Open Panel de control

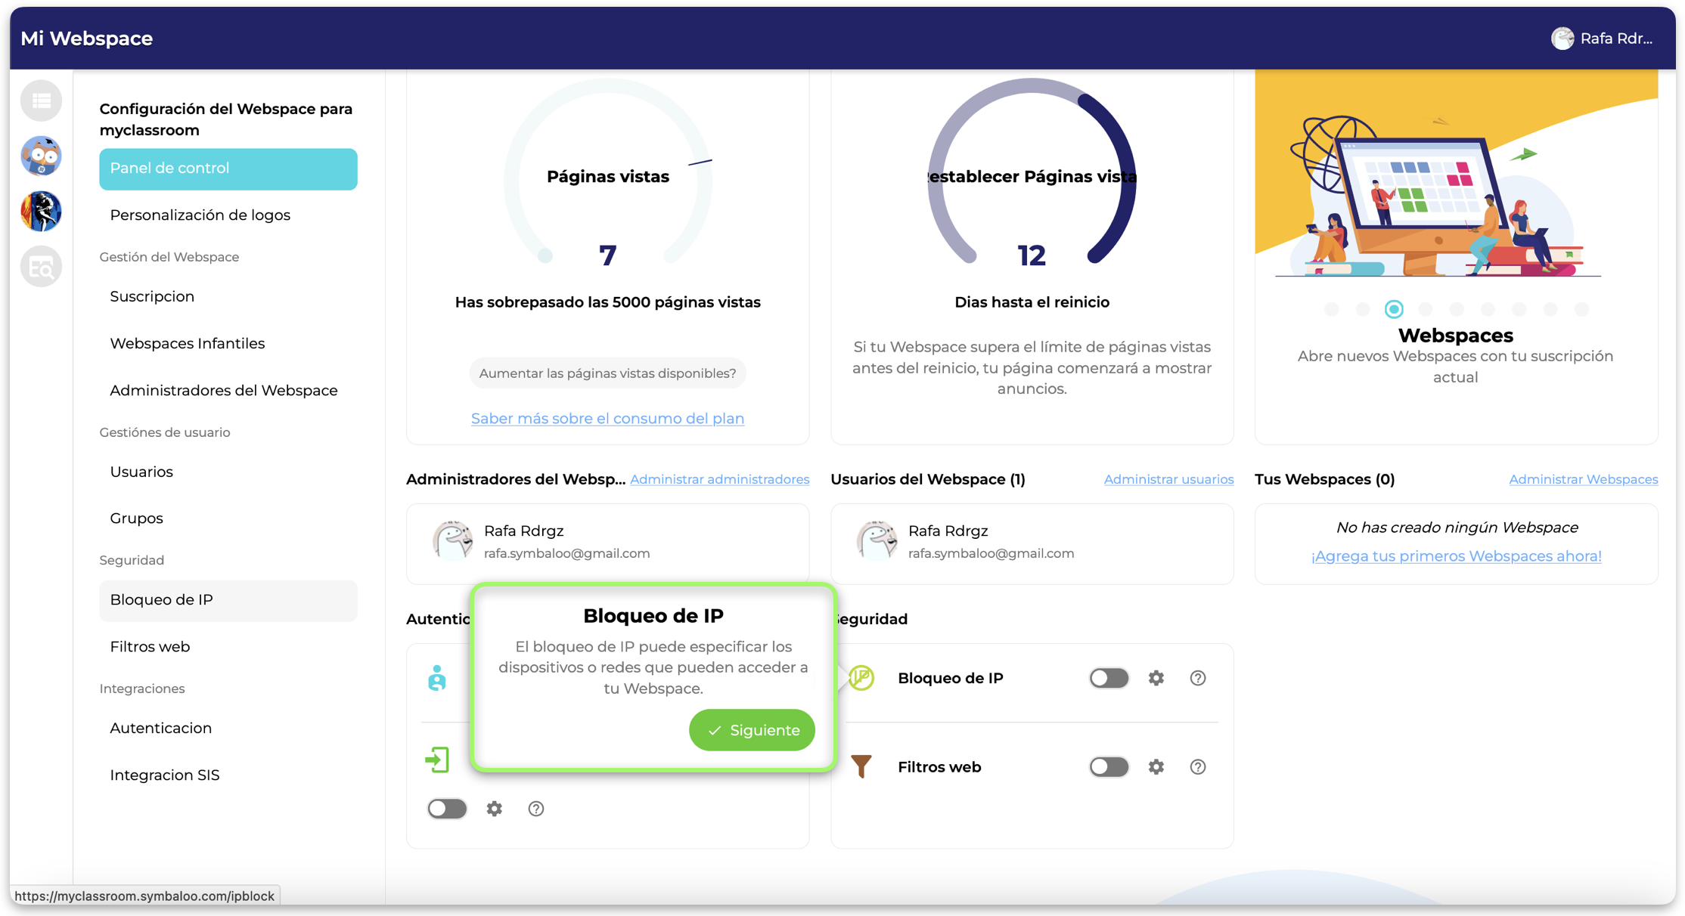point(228,169)
